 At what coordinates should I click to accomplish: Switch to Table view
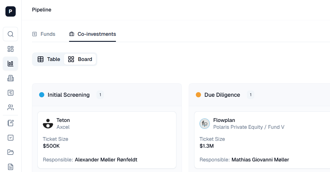click(49, 59)
